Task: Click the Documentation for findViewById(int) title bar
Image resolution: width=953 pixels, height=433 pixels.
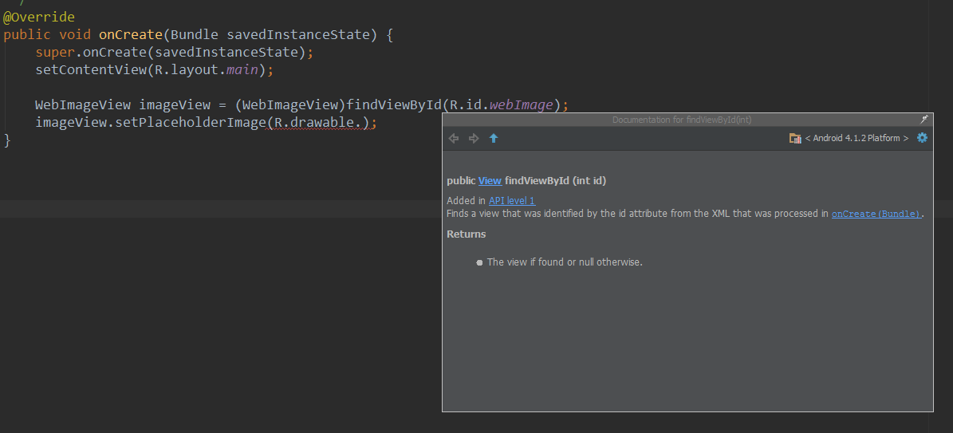Action: pos(682,120)
